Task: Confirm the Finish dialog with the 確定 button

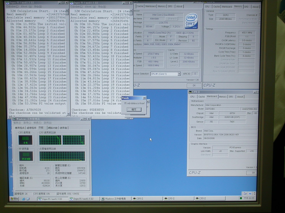Action: click(134, 109)
